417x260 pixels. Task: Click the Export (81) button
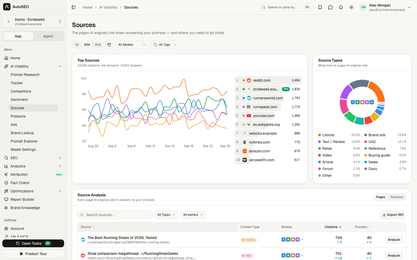point(393,215)
